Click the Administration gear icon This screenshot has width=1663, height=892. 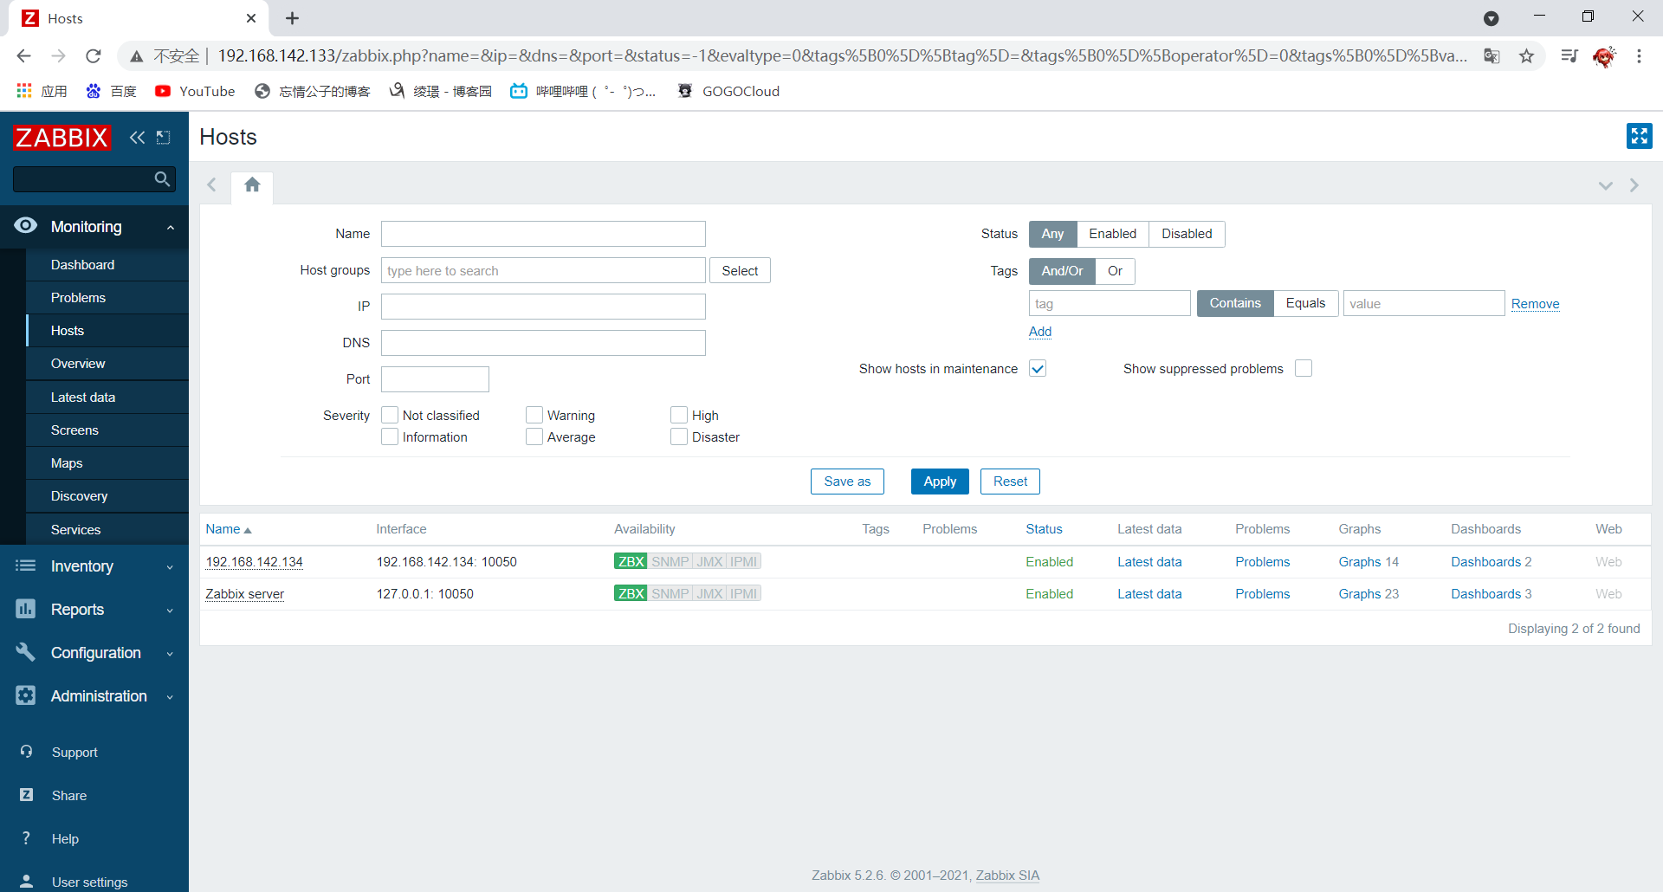point(26,695)
